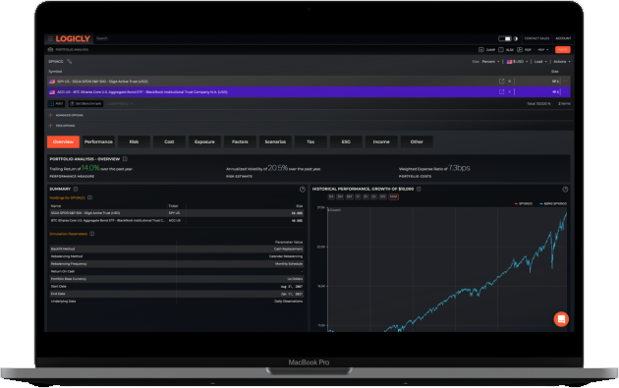
Task: Click the US flag icon in the SPY US row
Action: point(52,82)
